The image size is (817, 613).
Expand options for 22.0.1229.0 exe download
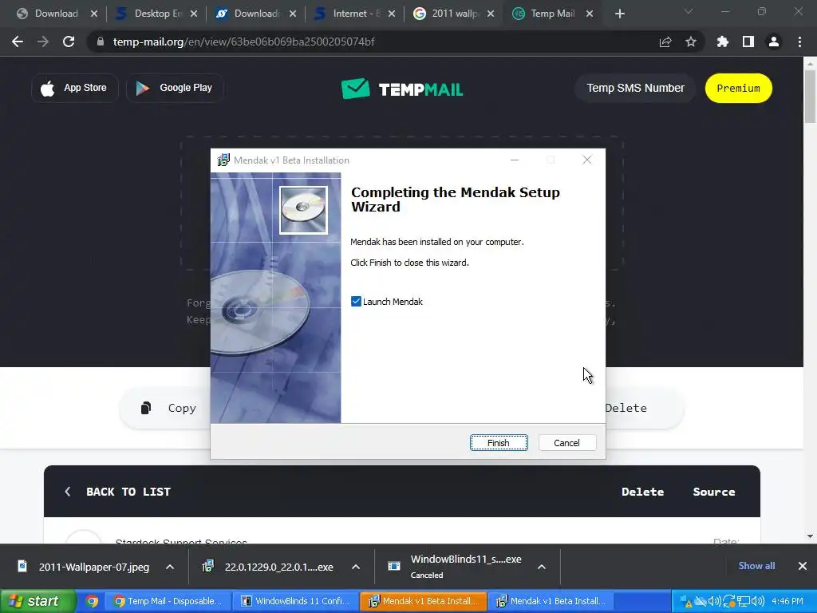point(356,567)
